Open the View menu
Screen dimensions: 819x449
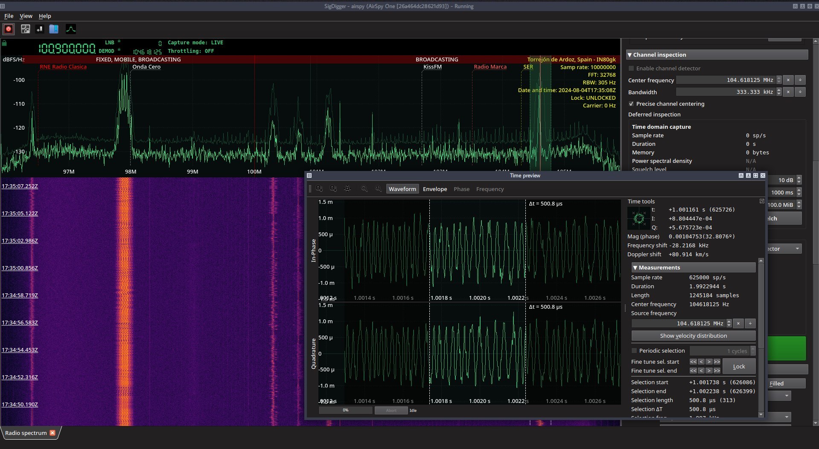(26, 16)
